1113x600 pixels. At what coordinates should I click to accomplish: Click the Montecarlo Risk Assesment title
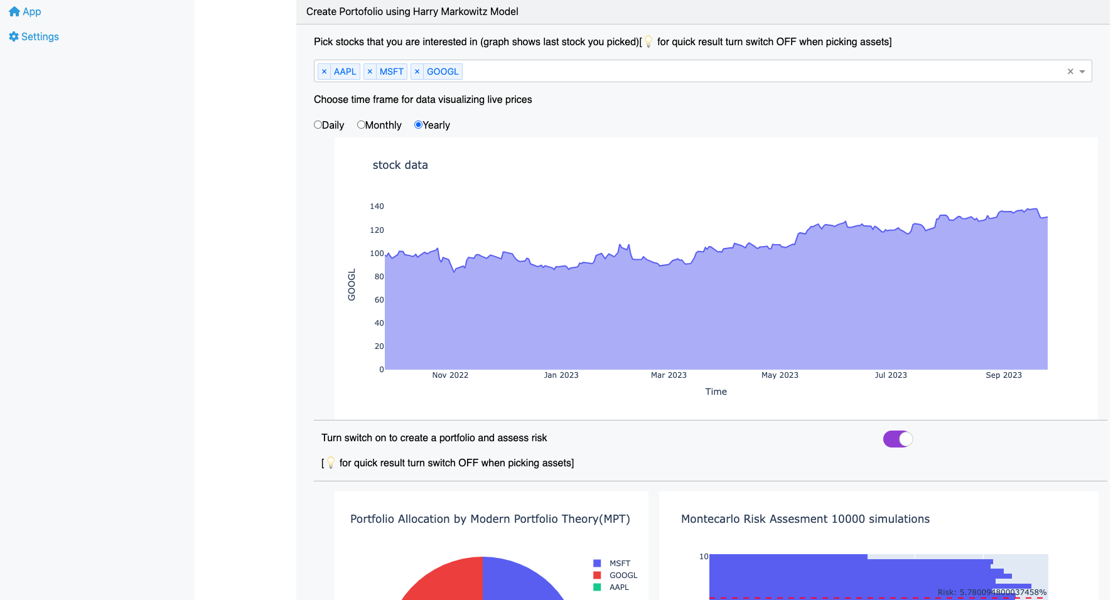[x=805, y=519]
